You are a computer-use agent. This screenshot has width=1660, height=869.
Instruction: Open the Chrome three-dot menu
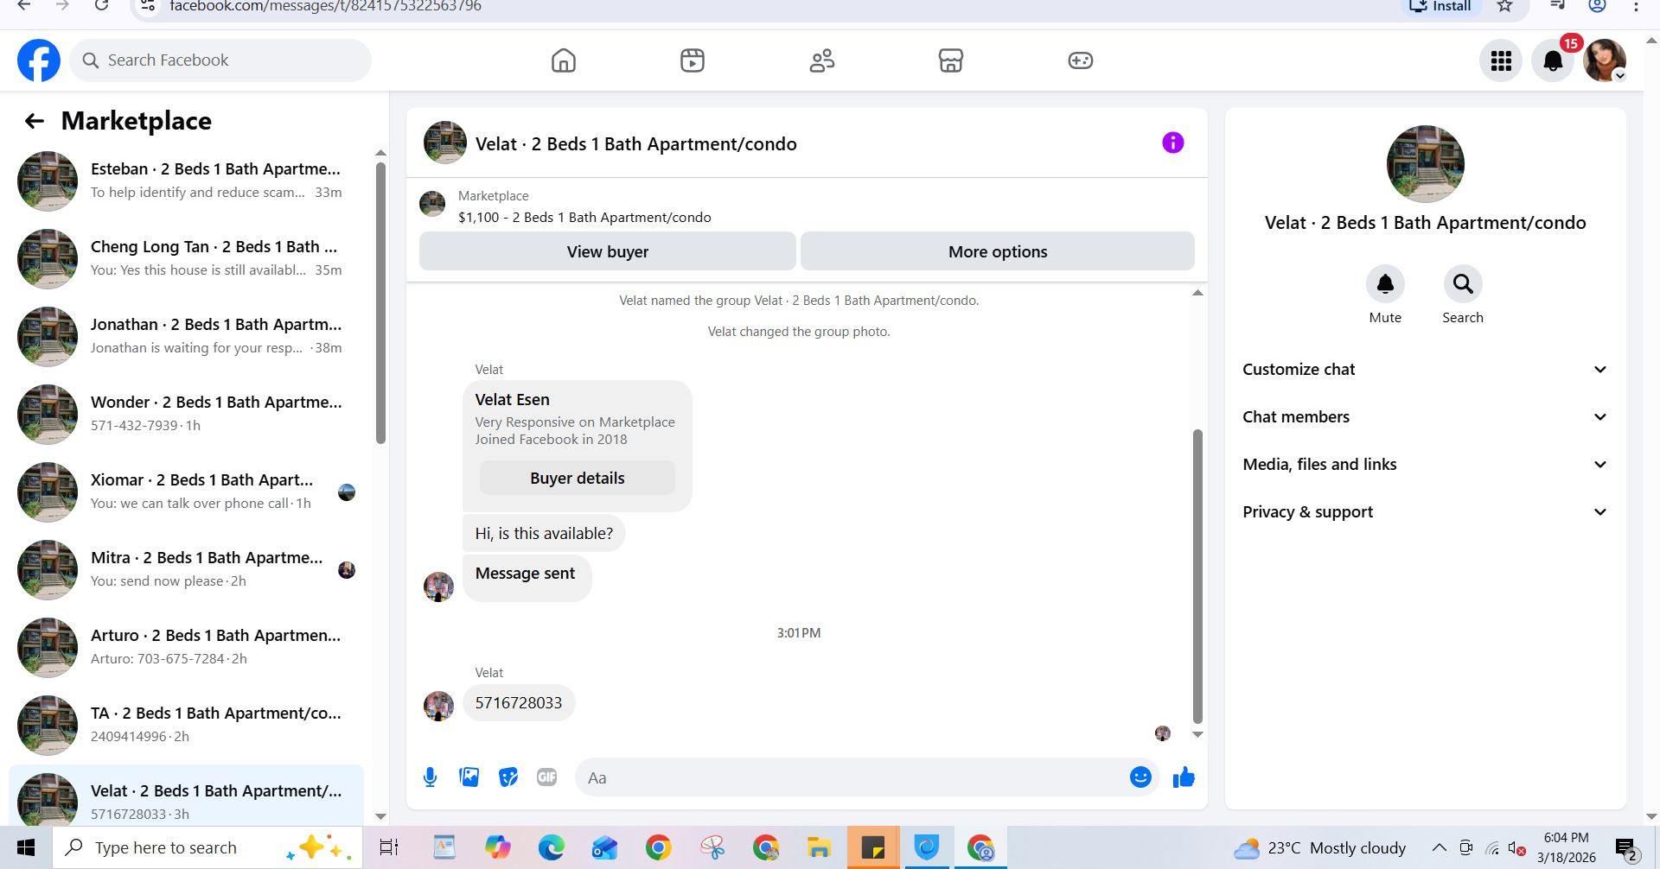(x=1636, y=6)
